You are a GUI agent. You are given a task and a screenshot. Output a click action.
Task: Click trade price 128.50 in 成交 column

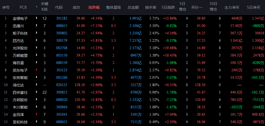(79, 85)
